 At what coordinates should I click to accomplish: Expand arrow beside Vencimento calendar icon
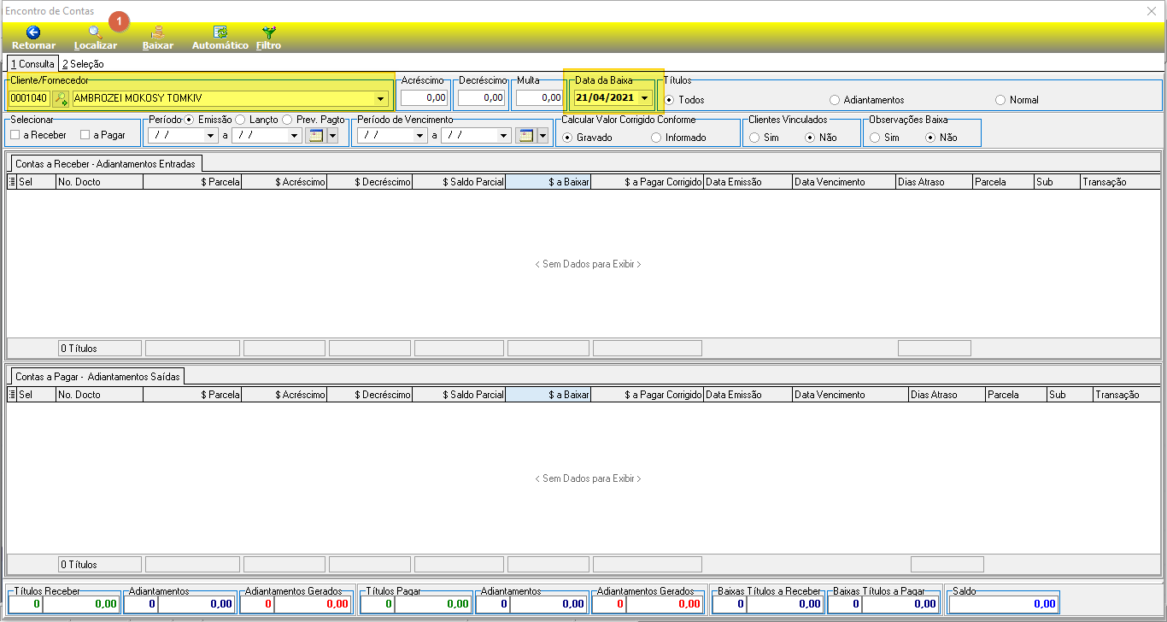click(x=542, y=135)
